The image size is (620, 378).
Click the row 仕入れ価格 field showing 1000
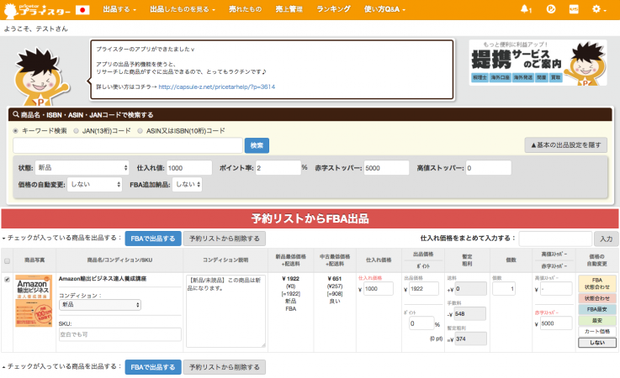378,289
